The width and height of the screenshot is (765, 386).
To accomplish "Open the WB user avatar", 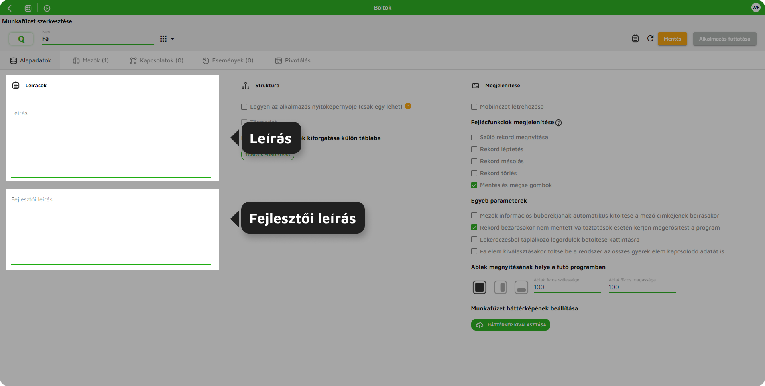I will click(756, 8).
